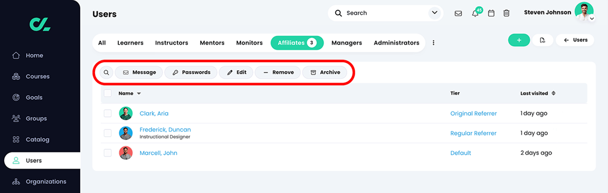
Task: Select the Affiliates tab
Action: click(x=297, y=43)
